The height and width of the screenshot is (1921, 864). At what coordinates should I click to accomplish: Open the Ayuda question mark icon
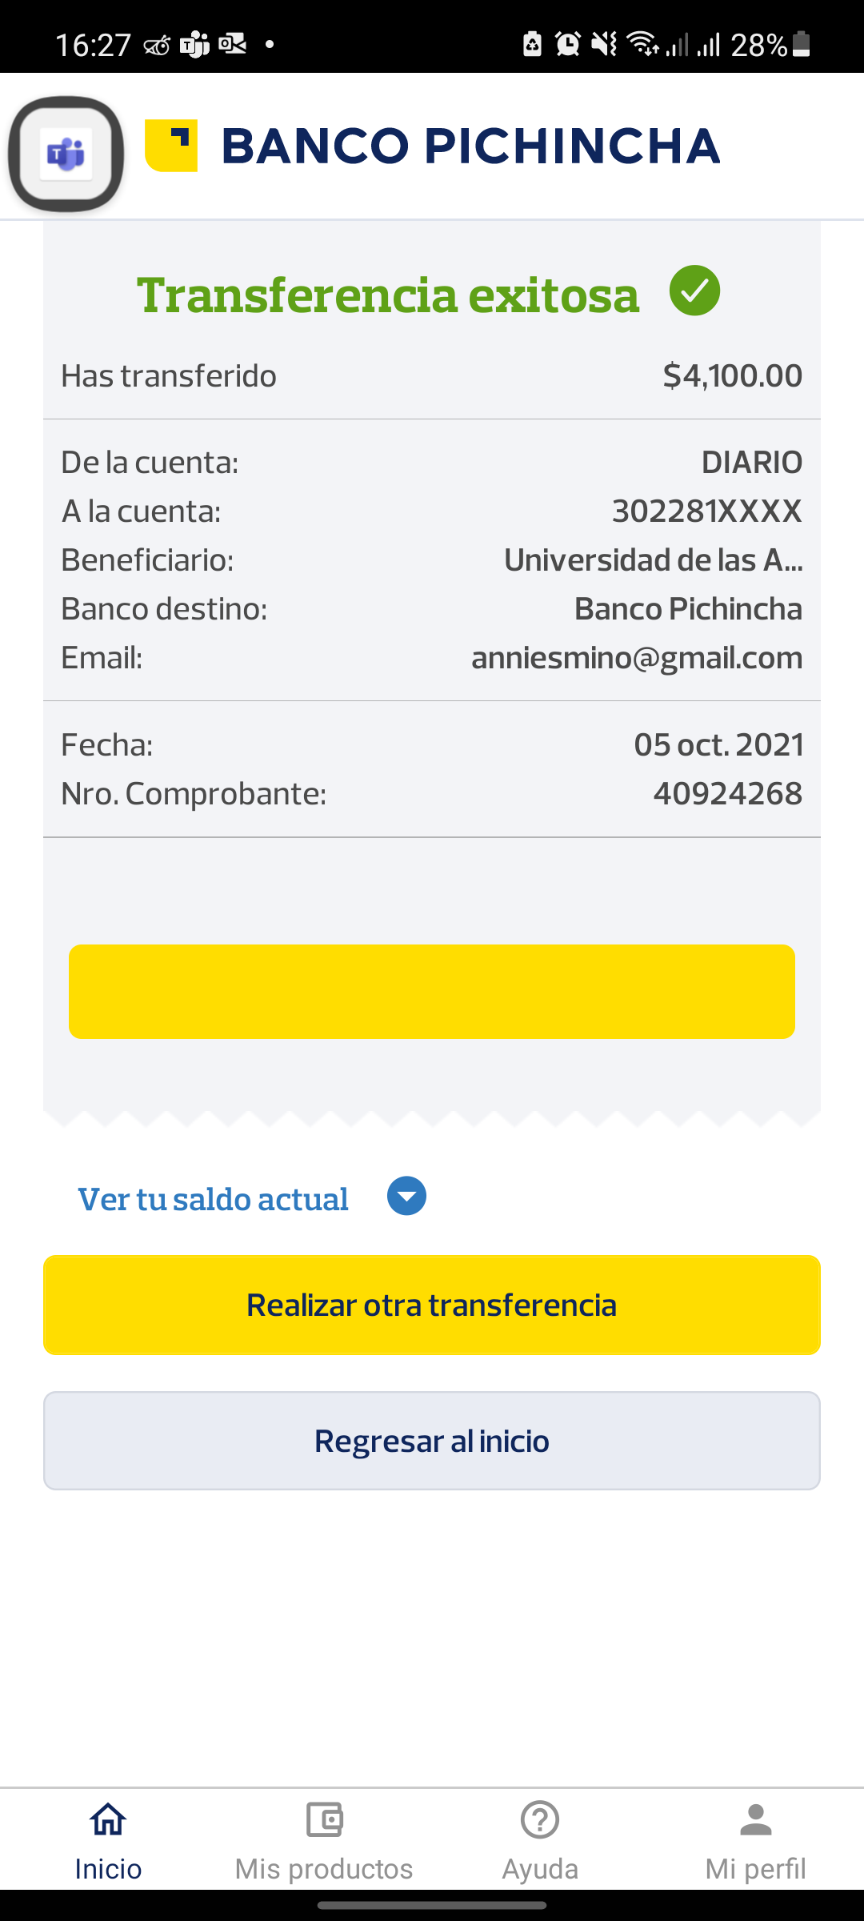[x=540, y=1819]
